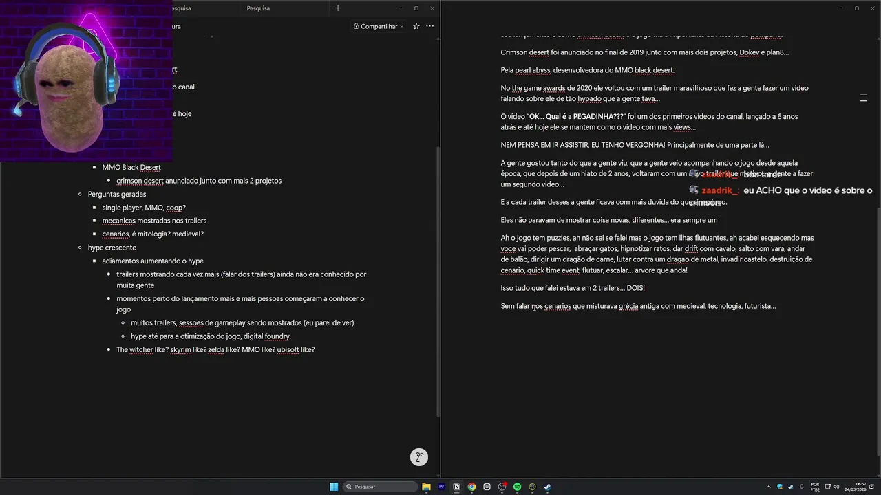Add page to favorites with the star icon
This screenshot has width=881, height=495.
[416, 26]
